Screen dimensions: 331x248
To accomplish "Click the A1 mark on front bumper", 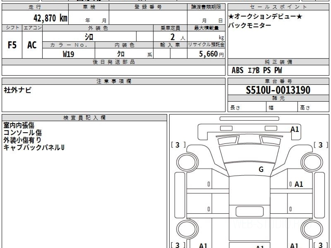I will coord(295,129).
